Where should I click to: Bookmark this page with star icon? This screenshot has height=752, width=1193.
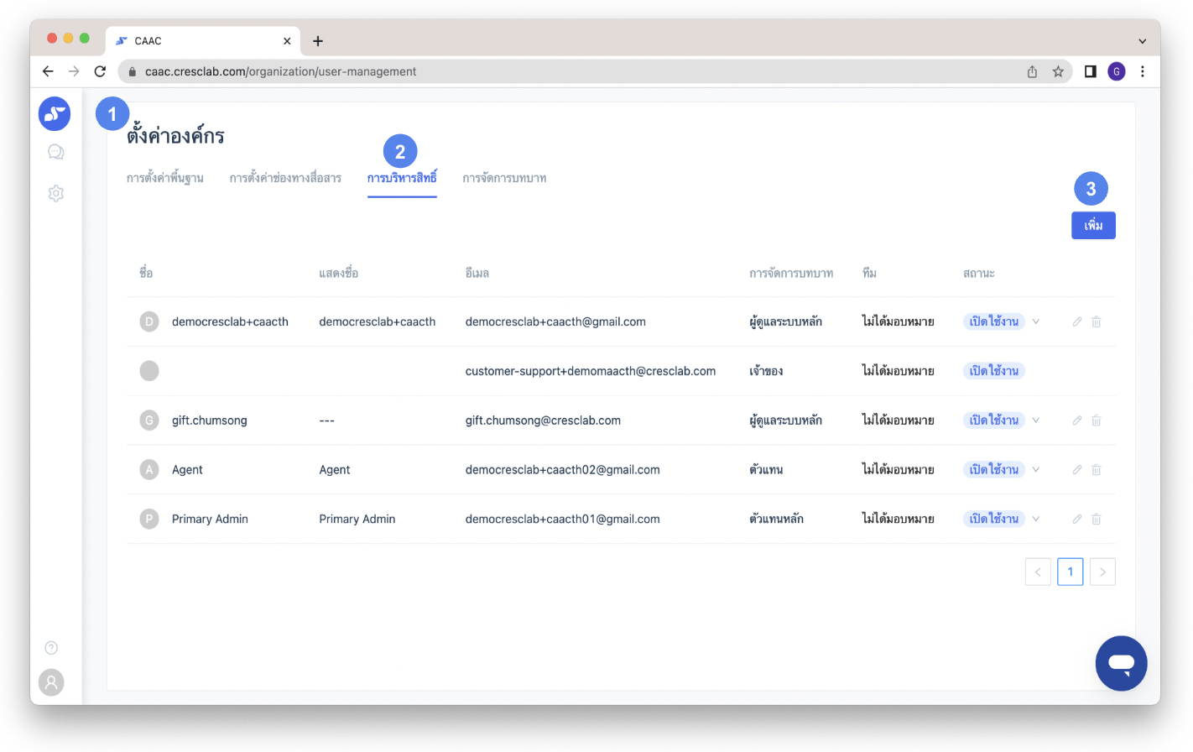1058,71
